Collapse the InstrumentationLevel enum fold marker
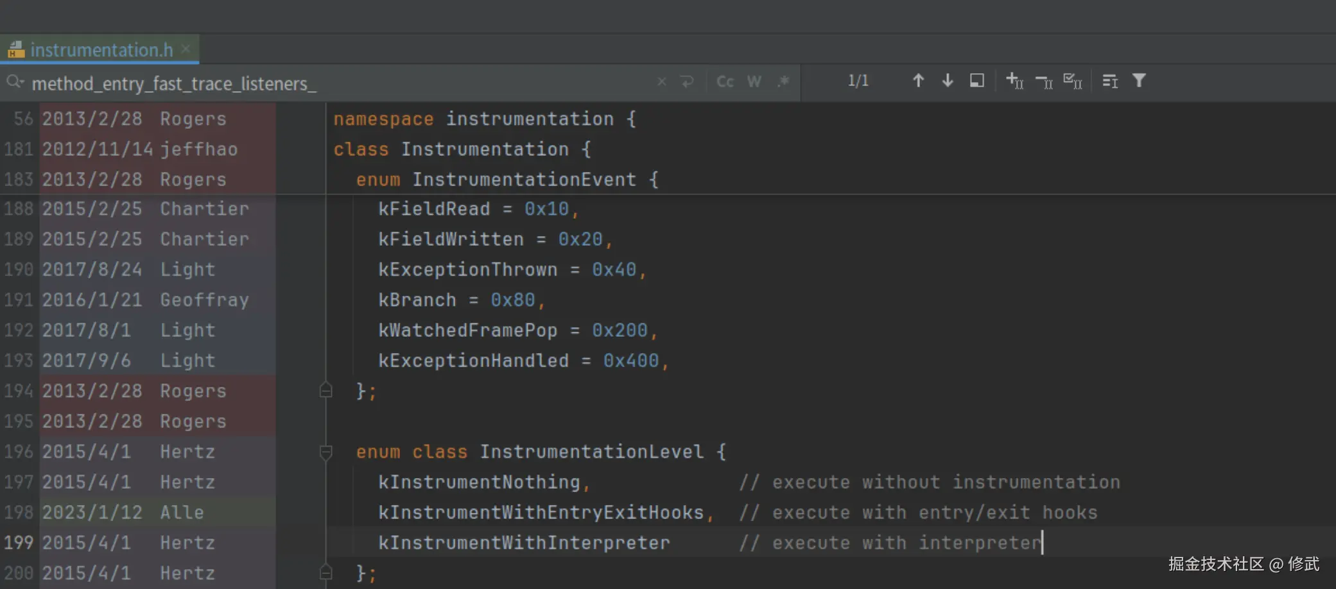Screen dimensions: 1336x589 pyautogui.click(x=325, y=452)
